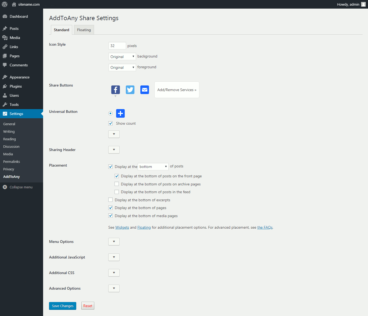
Task: Click the Media sidebar icon
Action: coord(5,38)
